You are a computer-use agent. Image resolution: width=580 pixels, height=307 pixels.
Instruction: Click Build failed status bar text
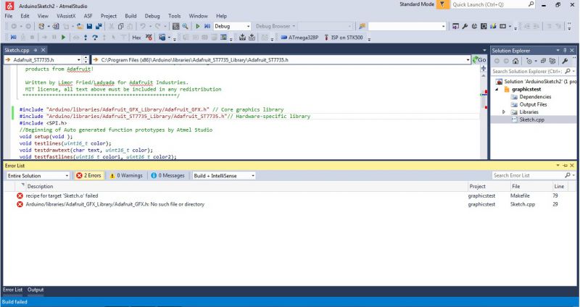tap(14, 302)
